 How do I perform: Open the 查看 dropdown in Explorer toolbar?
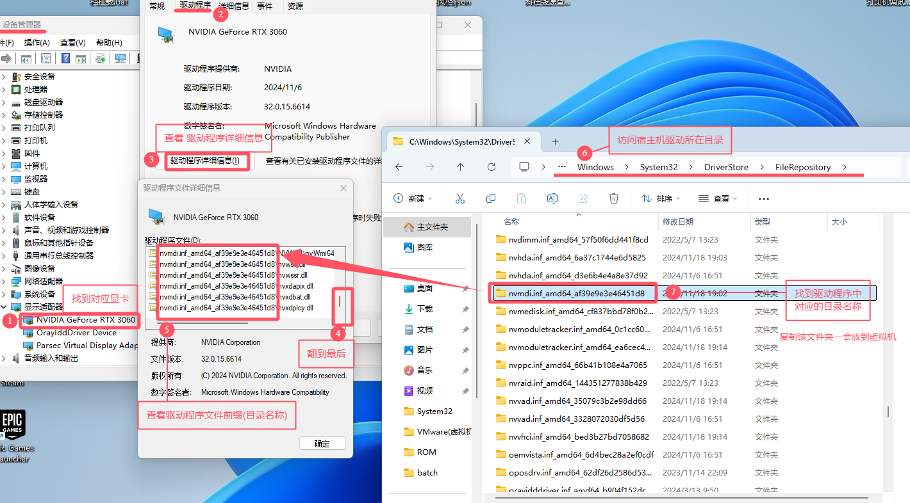coord(718,198)
